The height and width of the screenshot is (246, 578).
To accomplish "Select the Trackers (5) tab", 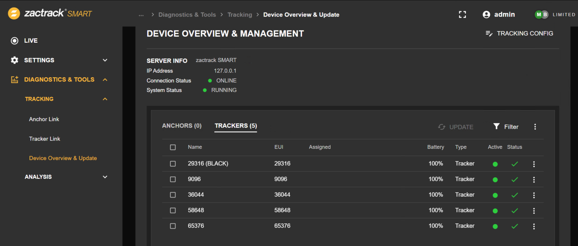I will click(x=236, y=126).
